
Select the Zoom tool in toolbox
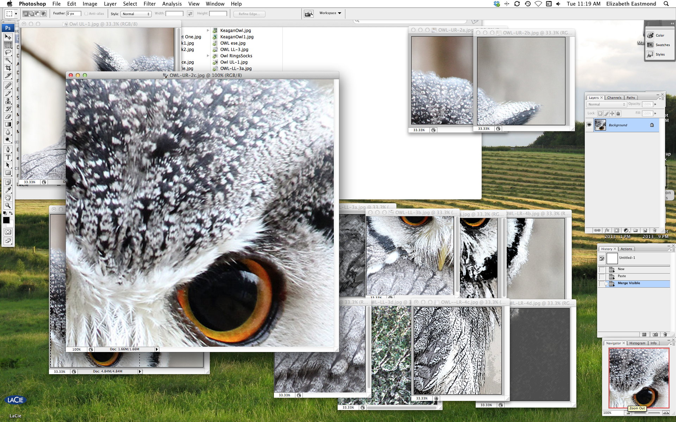(x=8, y=205)
